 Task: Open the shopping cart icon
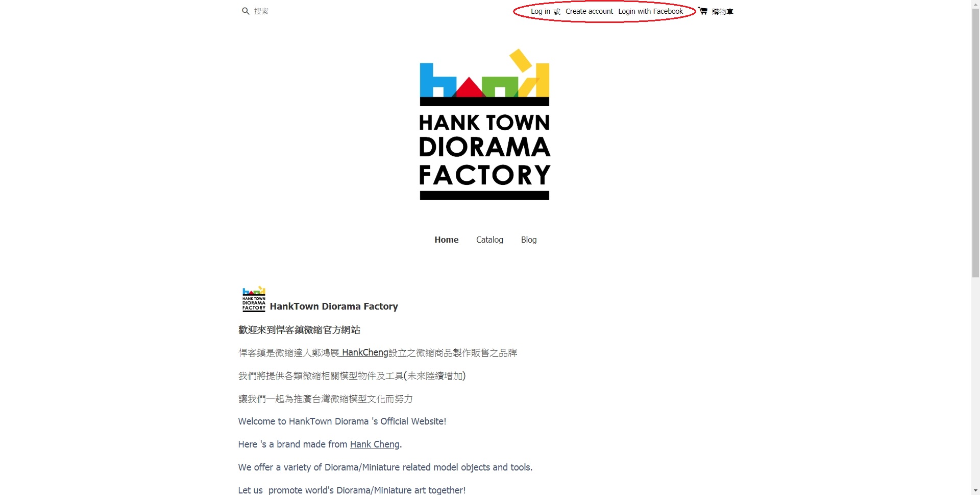click(703, 11)
